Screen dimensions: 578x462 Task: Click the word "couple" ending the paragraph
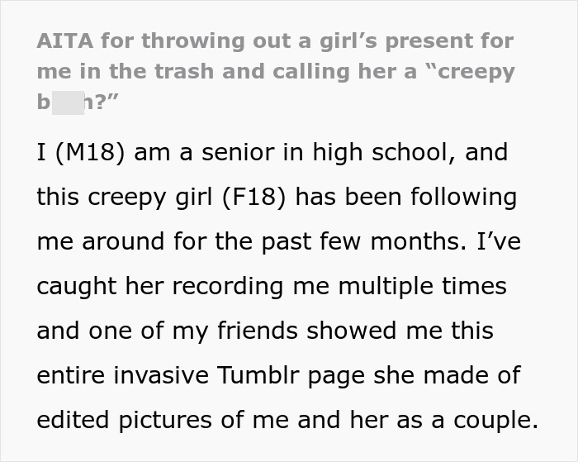click(493, 421)
